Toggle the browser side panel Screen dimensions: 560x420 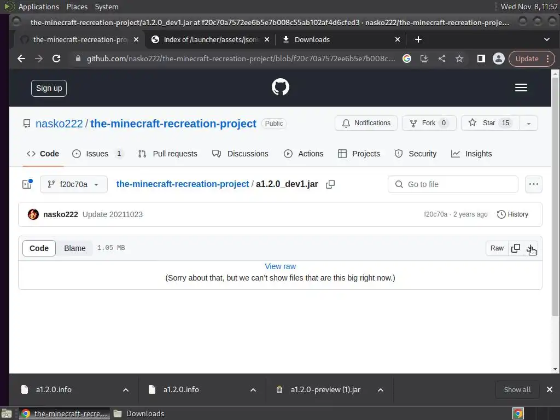(x=481, y=59)
